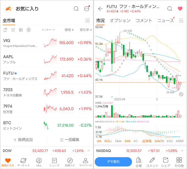Image resolution: width=187 pixels, height=169 pixels.
Task: Open ニュース in bottom navigation
Action: pyautogui.click(x=54, y=162)
